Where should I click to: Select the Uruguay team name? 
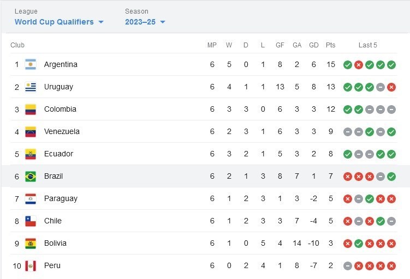58,87
